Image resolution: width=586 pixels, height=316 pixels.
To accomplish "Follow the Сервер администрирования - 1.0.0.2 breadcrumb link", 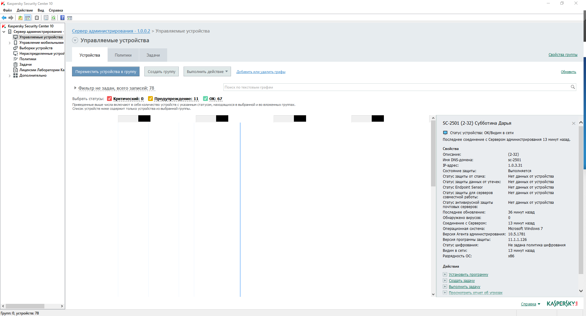I will click(x=111, y=31).
